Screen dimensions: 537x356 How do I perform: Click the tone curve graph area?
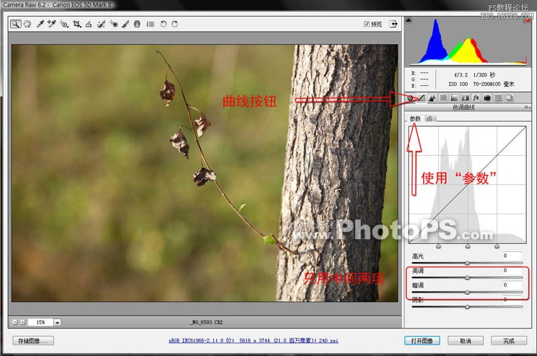pyautogui.click(x=468, y=185)
